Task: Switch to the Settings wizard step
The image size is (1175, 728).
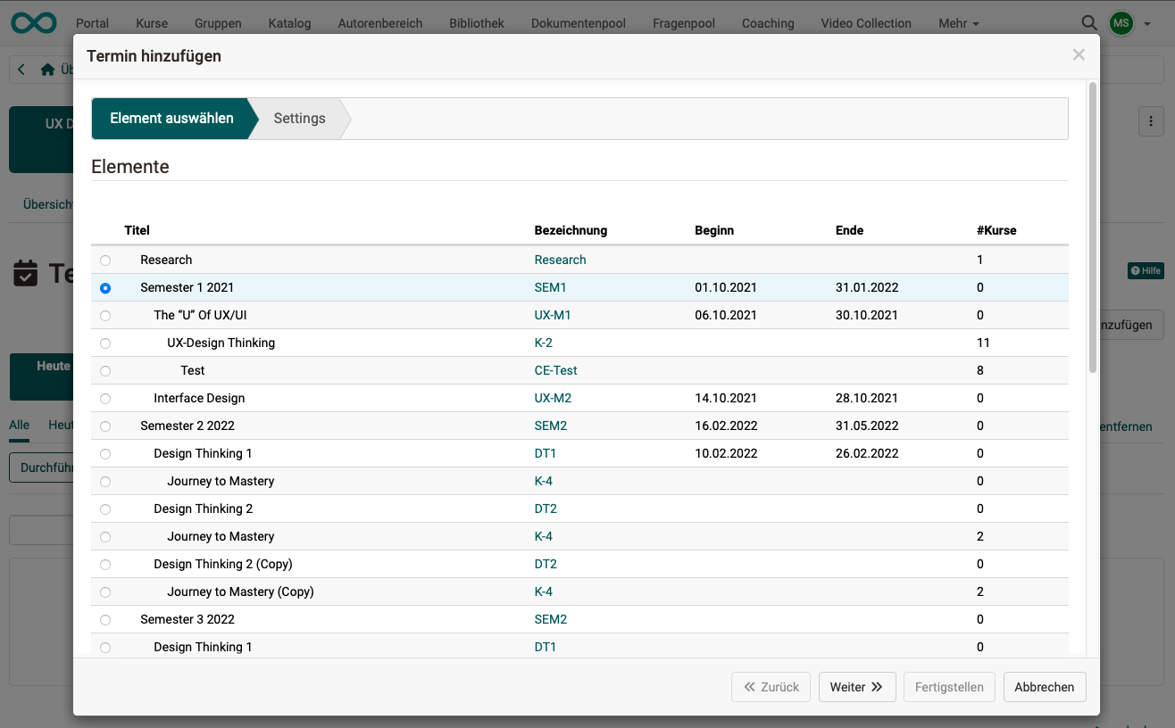Action: pyautogui.click(x=299, y=117)
